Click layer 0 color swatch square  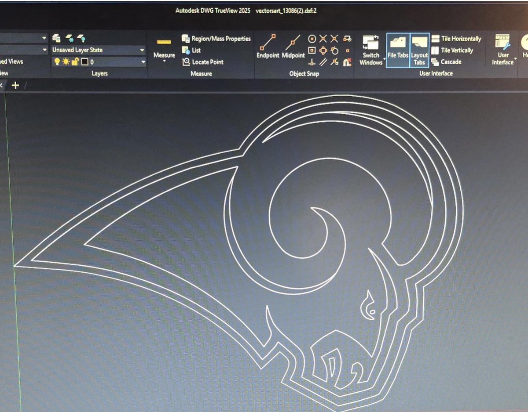[x=84, y=62]
